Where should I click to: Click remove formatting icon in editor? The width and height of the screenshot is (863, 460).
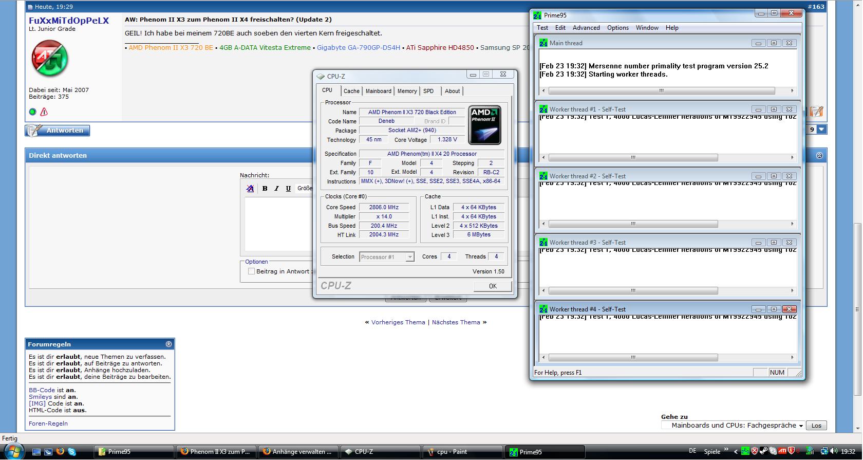(250, 188)
